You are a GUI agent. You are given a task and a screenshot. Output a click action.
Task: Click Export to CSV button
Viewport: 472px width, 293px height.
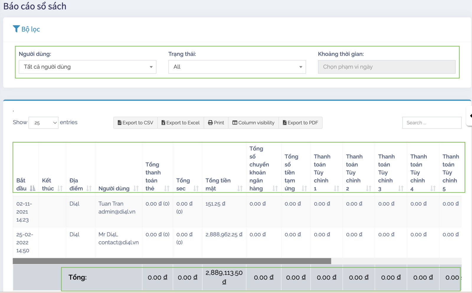(x=135, y=123)
